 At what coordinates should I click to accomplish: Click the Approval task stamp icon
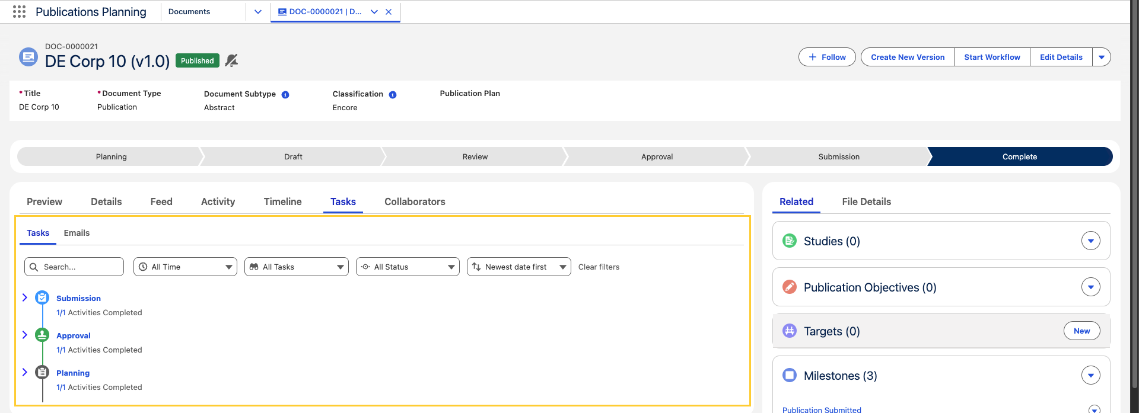[42, 335]
